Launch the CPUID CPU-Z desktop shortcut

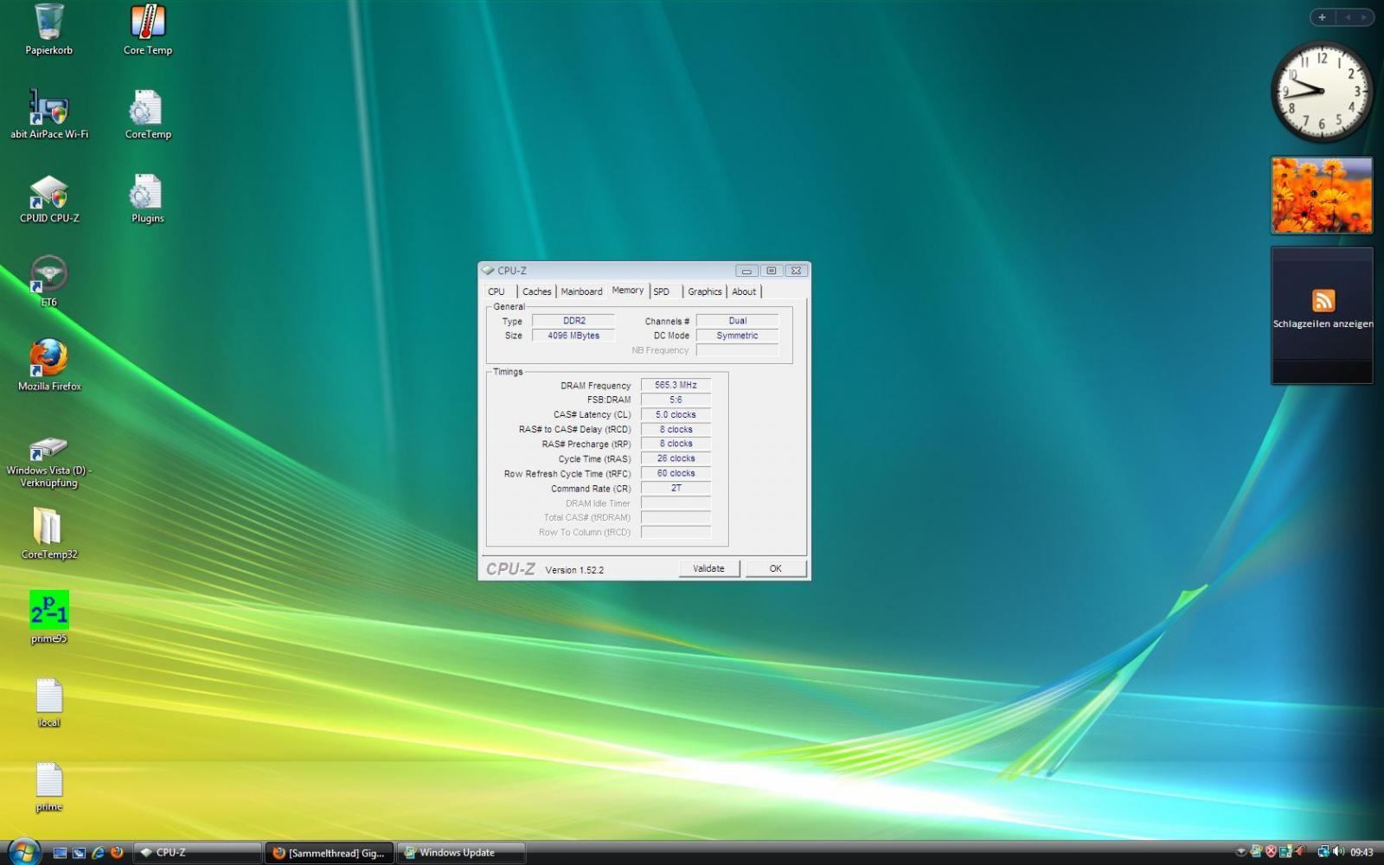coord(49,198)
